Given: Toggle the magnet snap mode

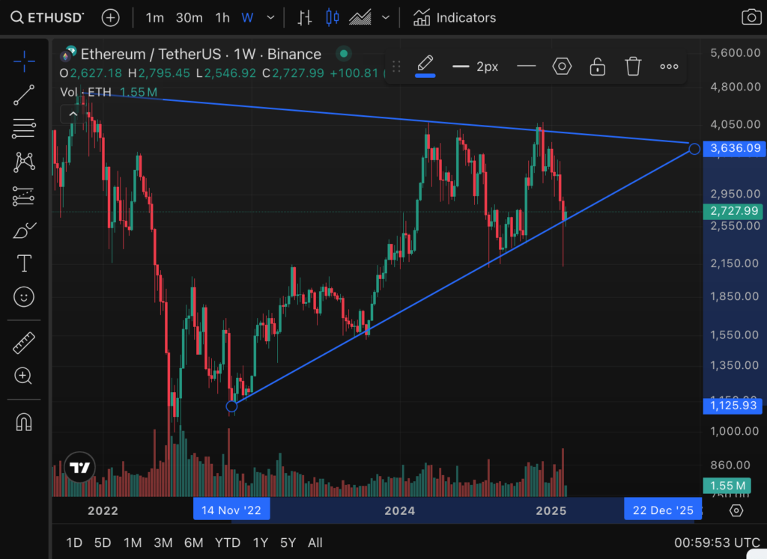Looking at the screenshot, I should tap(24, 422).
